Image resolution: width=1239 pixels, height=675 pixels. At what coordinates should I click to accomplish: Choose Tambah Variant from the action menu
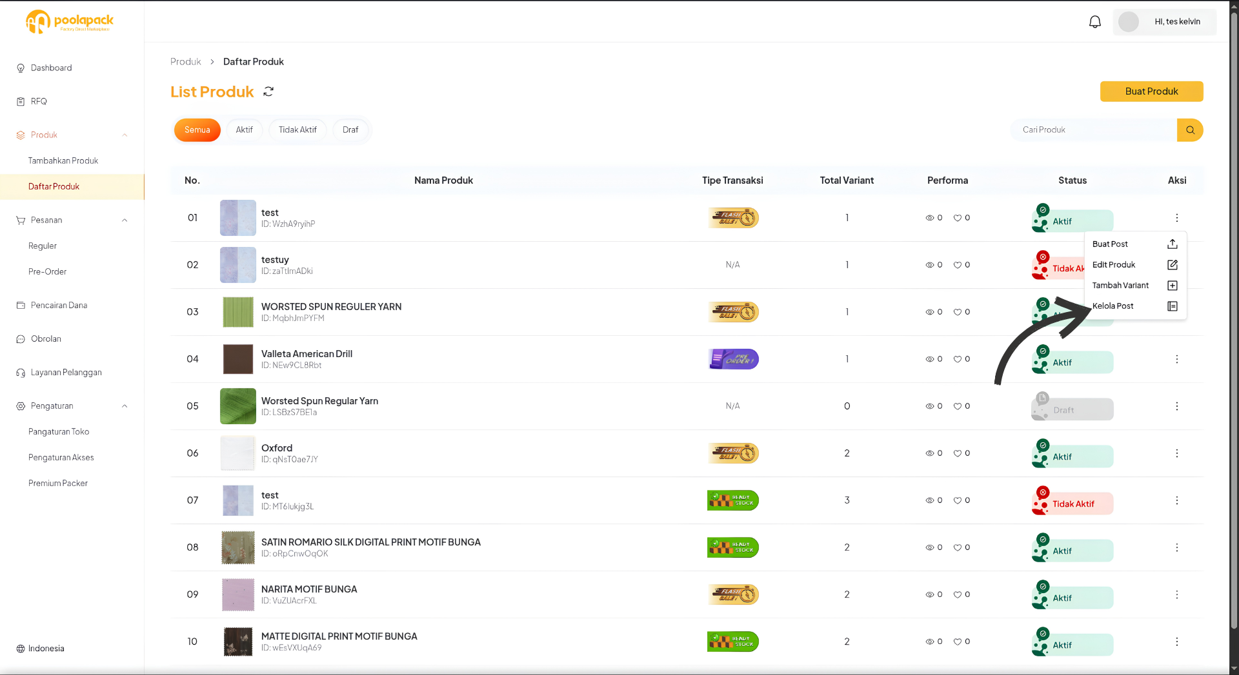click(1135, 285)
